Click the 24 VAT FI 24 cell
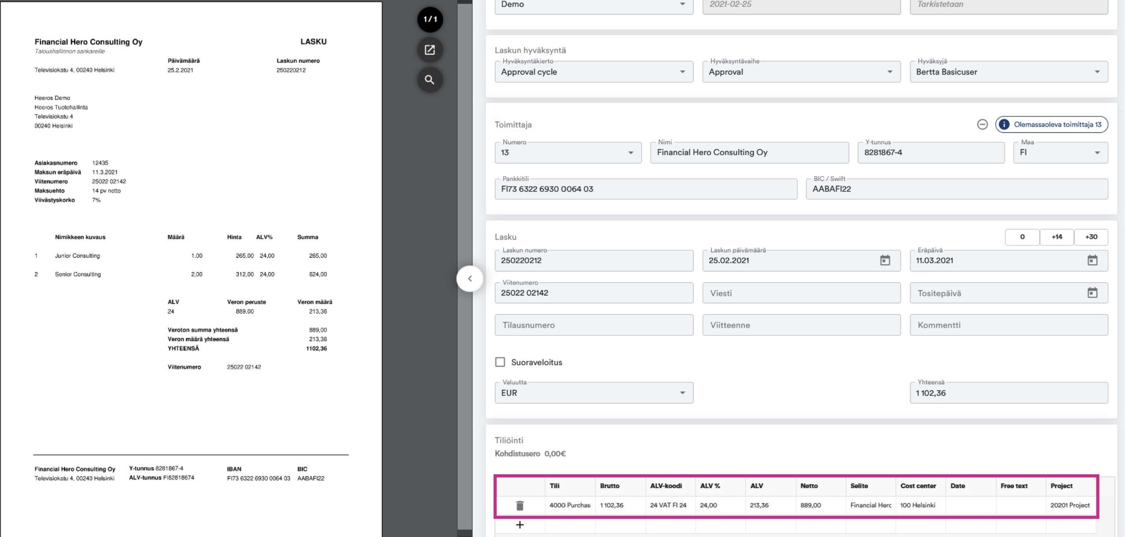Screen dimensions: 1125x537 pos(670,505)
